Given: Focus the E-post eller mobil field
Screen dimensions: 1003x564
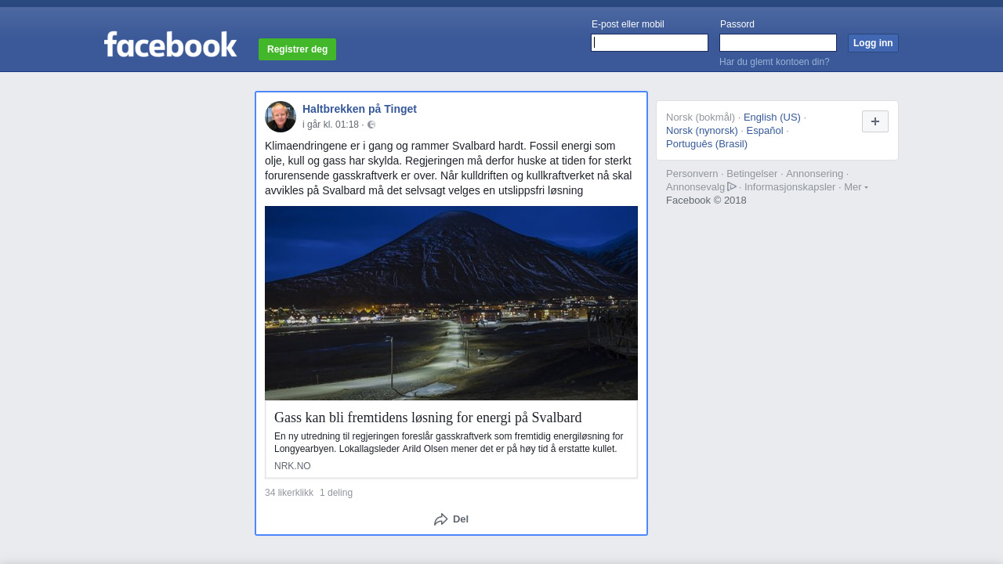Looking at the screenshot, I should tap(650, 42).
